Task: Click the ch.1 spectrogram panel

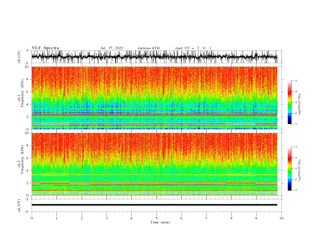Action: (154, 98)
